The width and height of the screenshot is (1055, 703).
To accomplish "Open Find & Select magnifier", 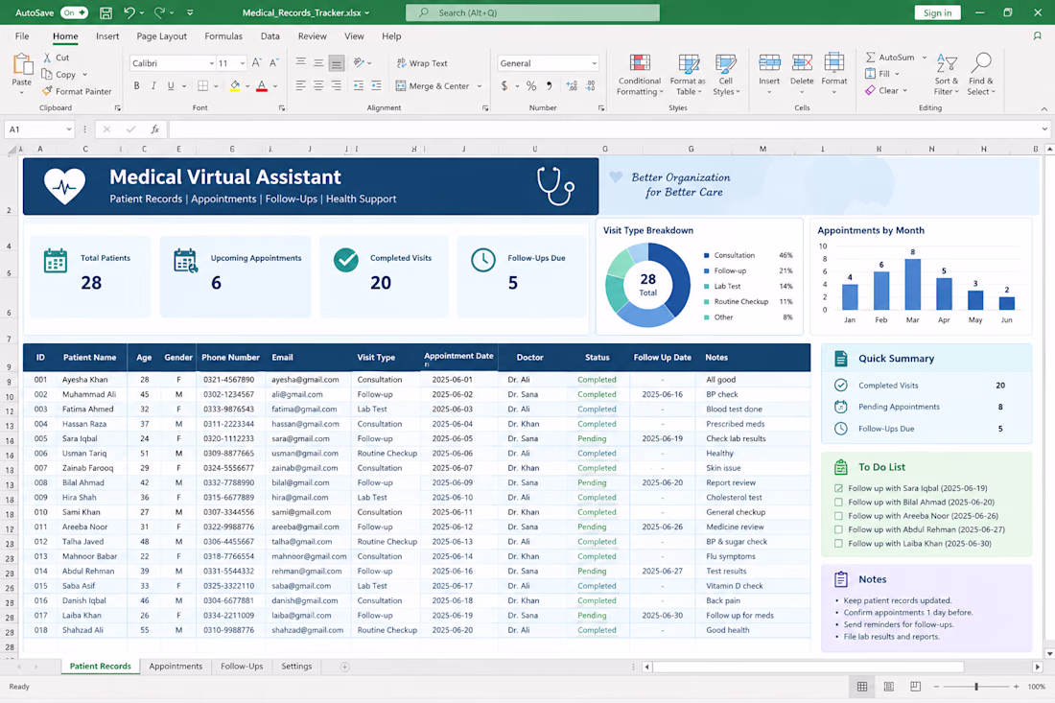I will coord(980,74).
